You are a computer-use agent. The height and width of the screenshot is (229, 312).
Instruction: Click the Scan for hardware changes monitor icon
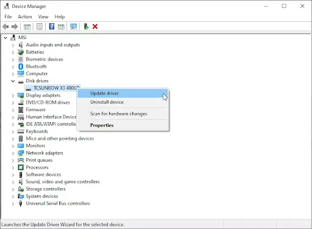coord(73,26)
